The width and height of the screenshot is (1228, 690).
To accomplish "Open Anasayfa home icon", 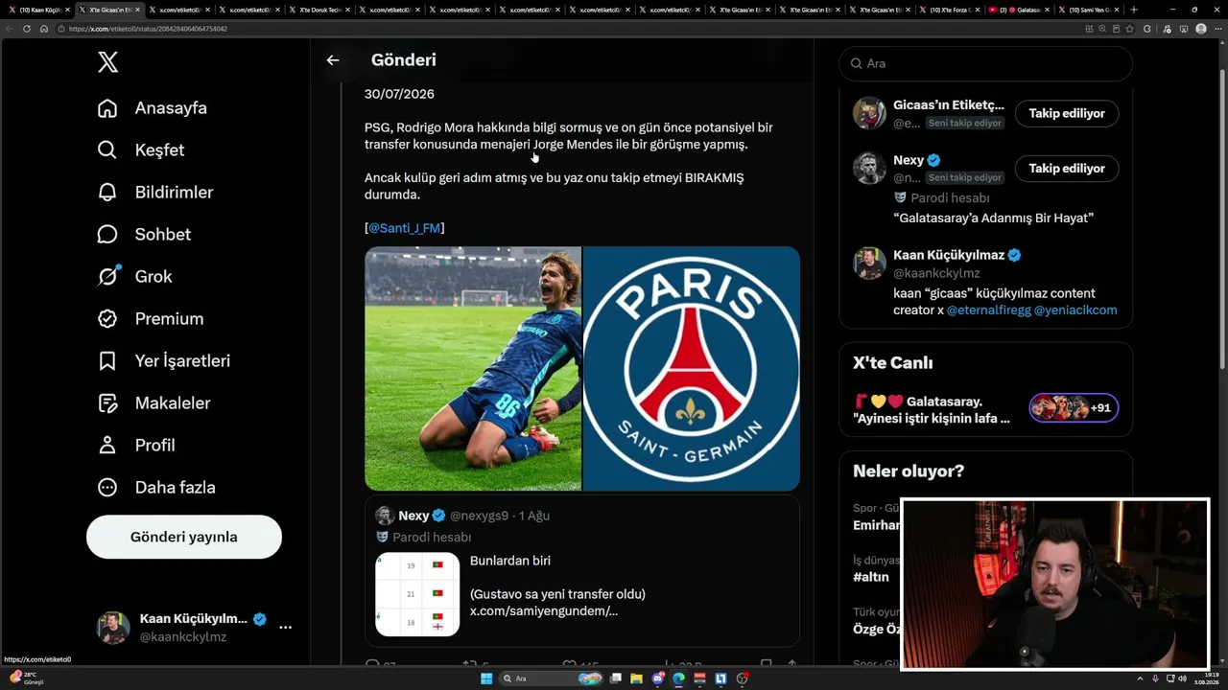I will pos(107,108).
